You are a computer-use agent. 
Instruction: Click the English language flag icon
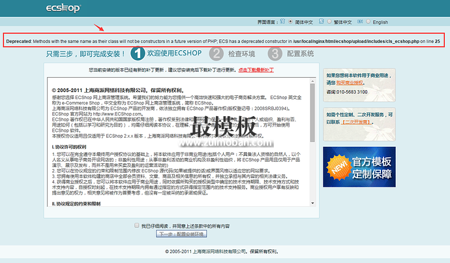(x=360, y=22)
